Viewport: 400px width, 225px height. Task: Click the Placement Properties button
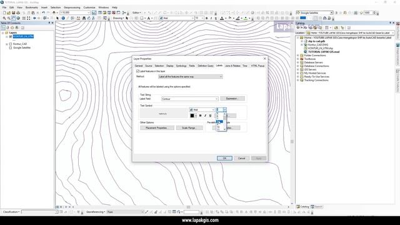[157, 127]
